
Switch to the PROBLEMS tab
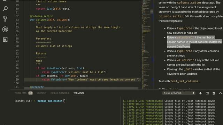point(20,93)
